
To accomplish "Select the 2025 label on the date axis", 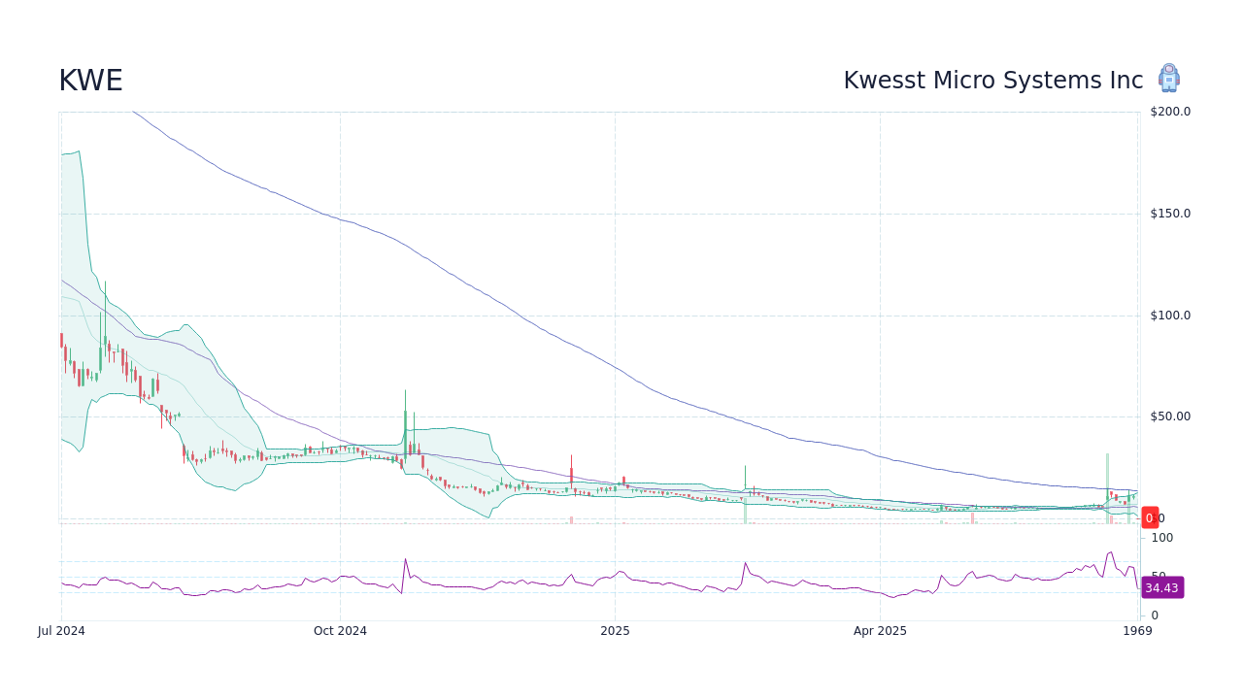I will (614, 630).
